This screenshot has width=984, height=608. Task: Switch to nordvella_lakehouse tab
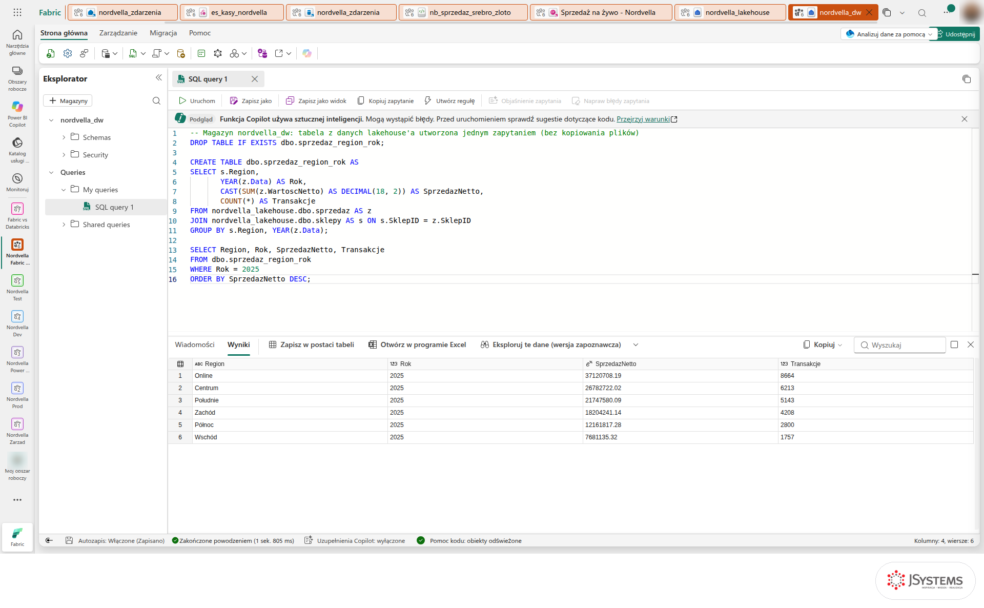click(730, 12)
